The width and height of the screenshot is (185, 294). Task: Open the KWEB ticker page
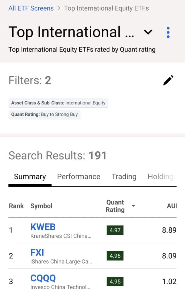coord(43,227)
